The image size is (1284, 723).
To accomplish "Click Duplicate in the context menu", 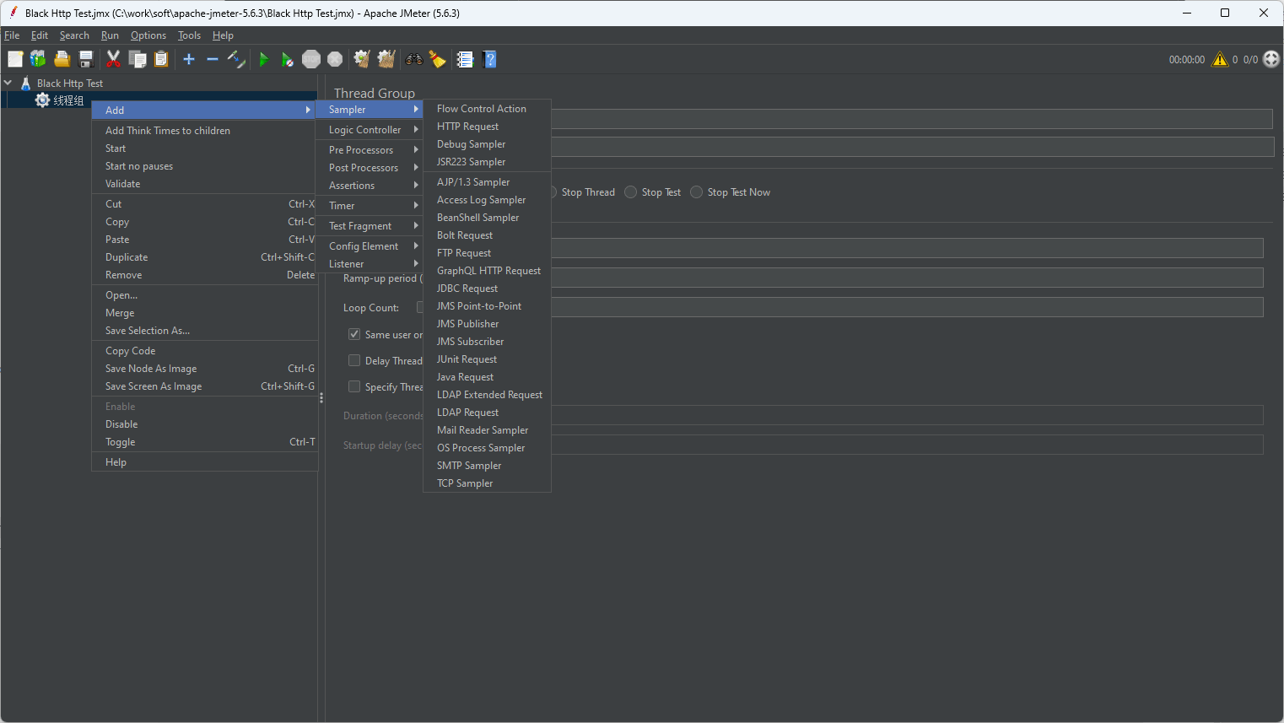I will coord(204,257).
